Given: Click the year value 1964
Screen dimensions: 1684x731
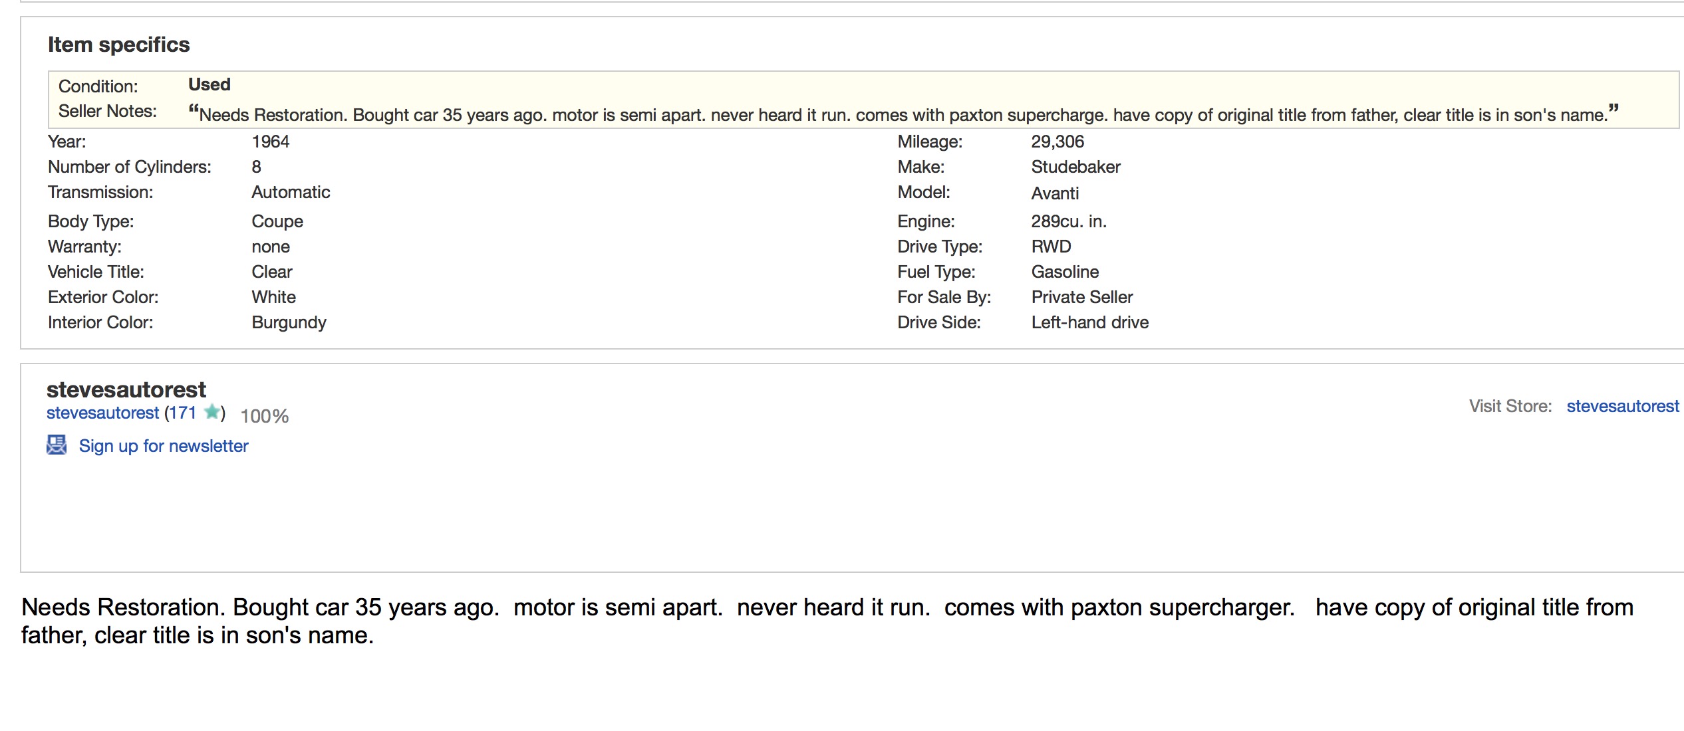Looking at the screenshot, I should pos(270,142).
